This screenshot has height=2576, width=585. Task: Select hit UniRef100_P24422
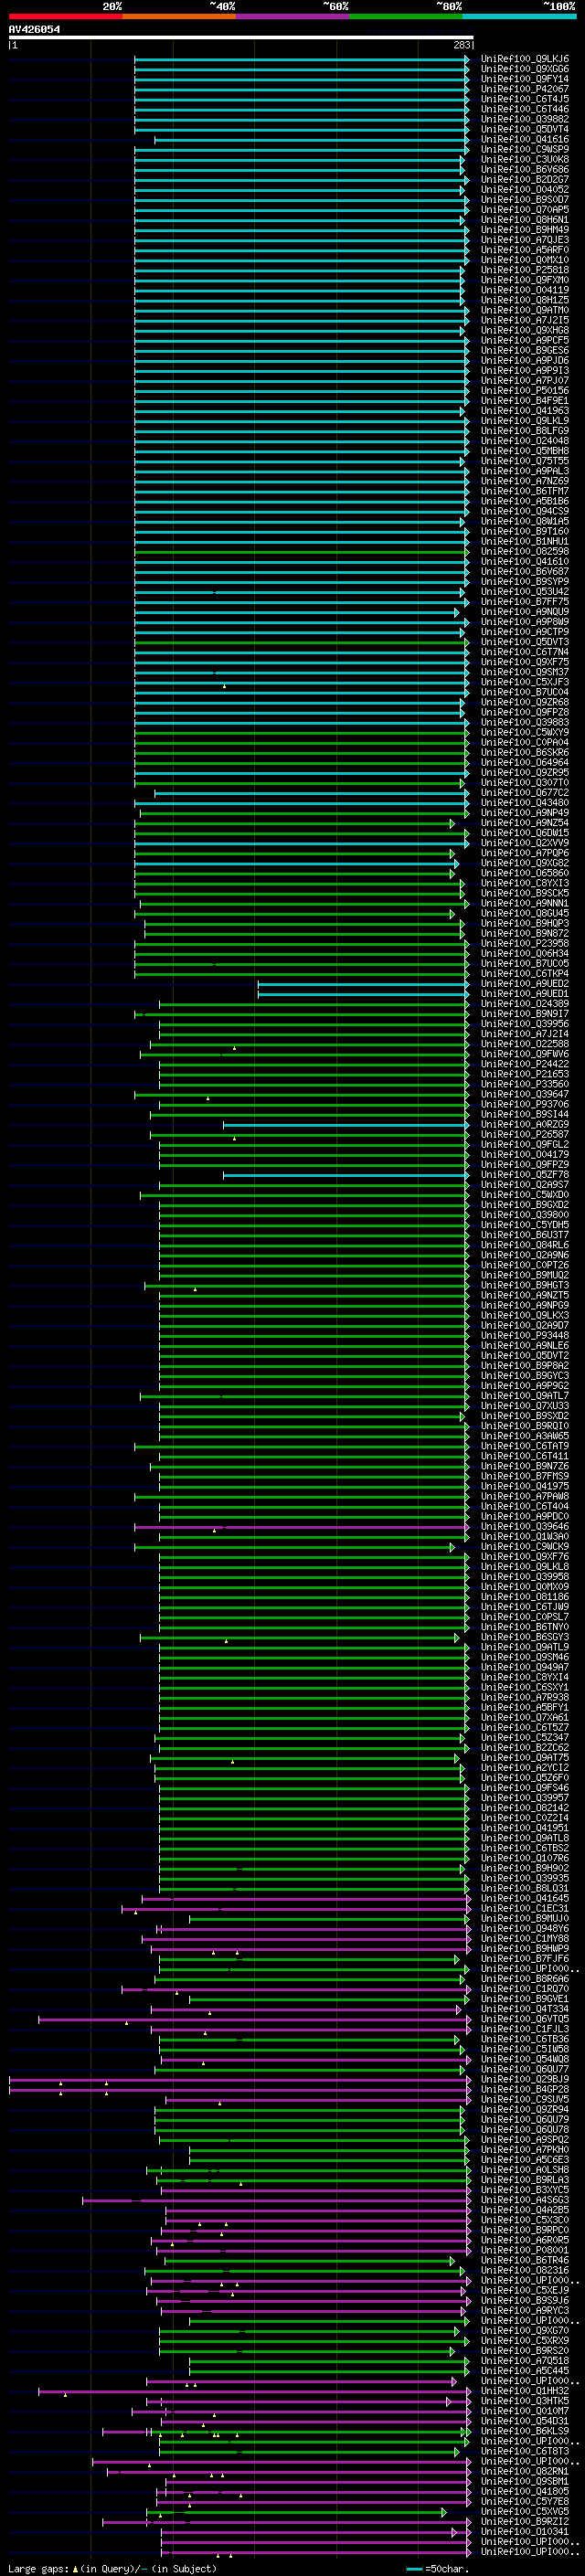[x=525, y=1064]
